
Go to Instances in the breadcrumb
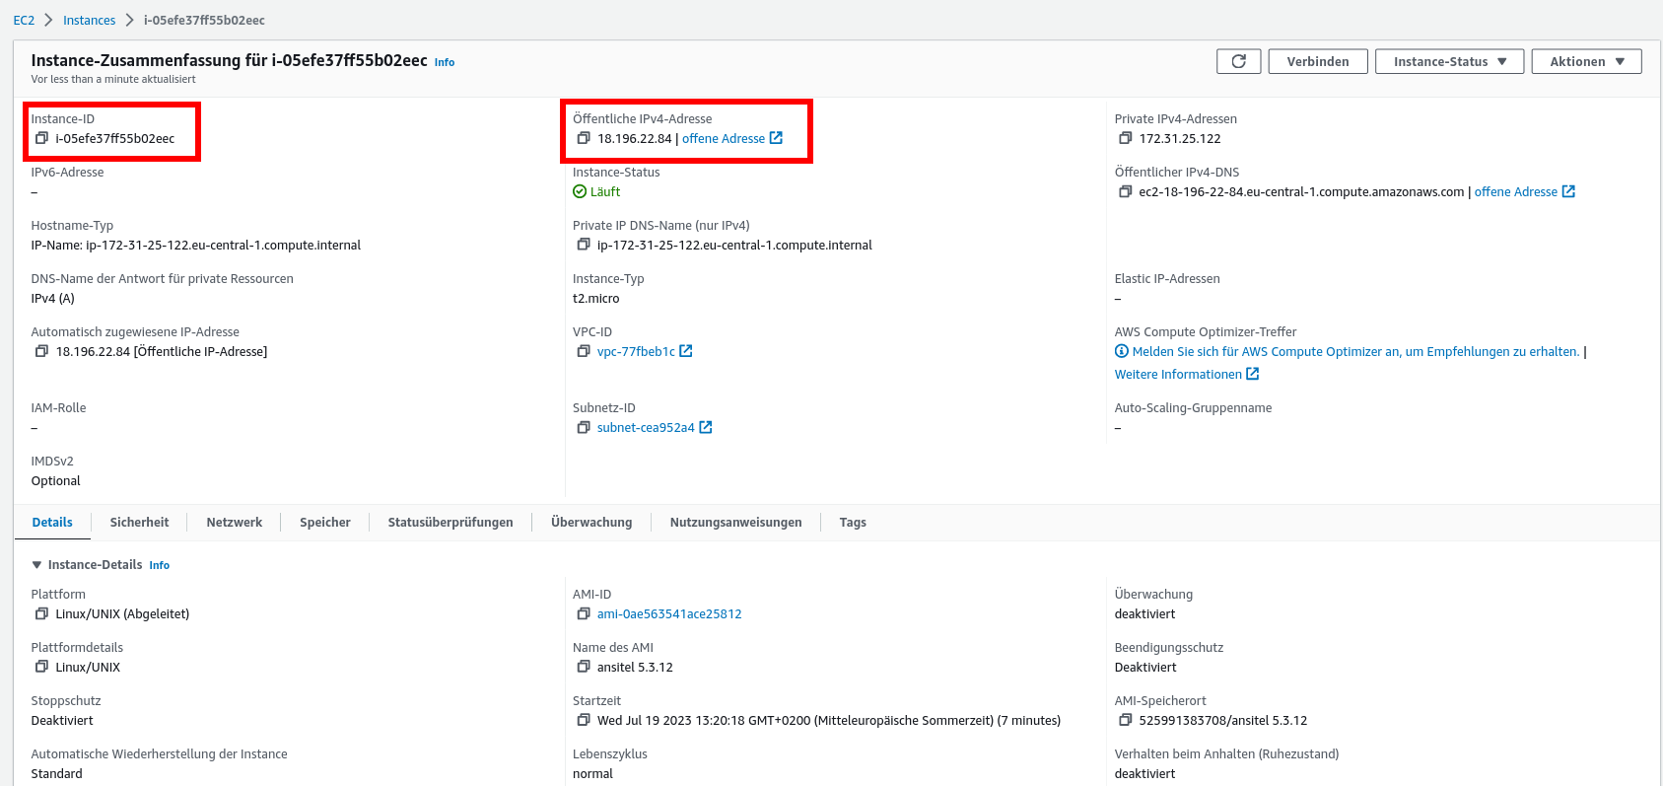pos(89,20)
